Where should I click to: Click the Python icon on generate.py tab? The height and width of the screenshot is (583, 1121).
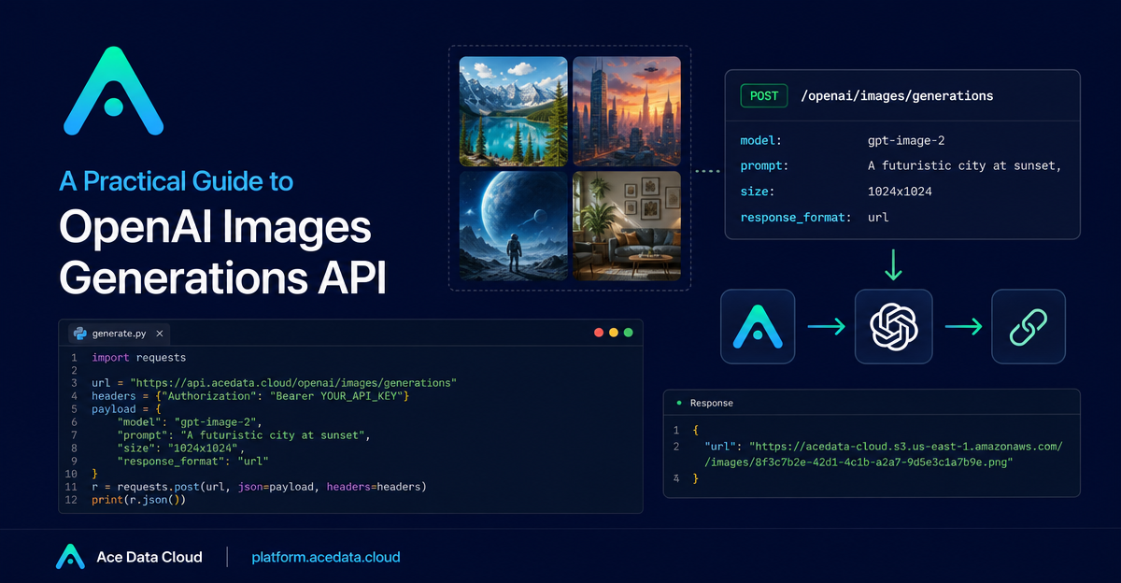coord(79,333)
